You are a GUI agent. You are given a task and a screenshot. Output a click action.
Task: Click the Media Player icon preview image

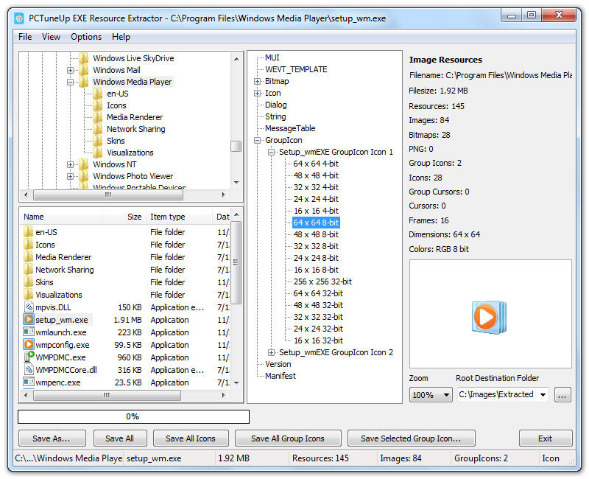click(489, 318)
